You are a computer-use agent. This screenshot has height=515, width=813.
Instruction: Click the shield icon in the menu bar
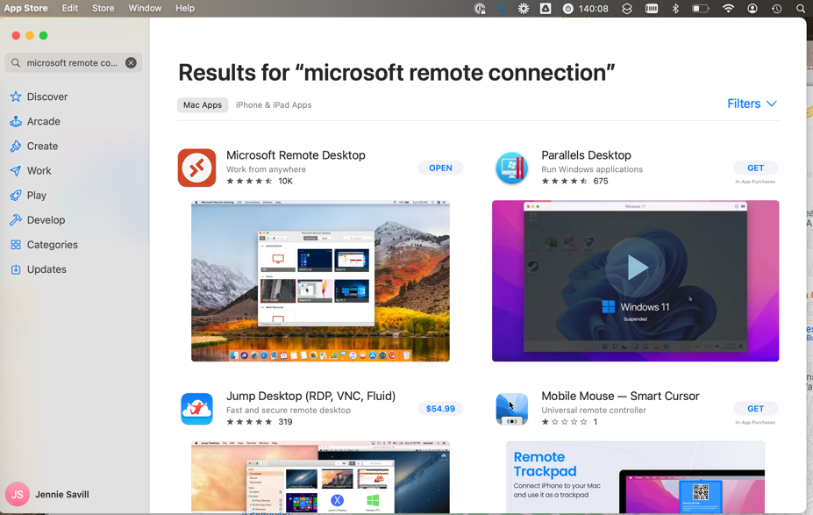[502, 8]
